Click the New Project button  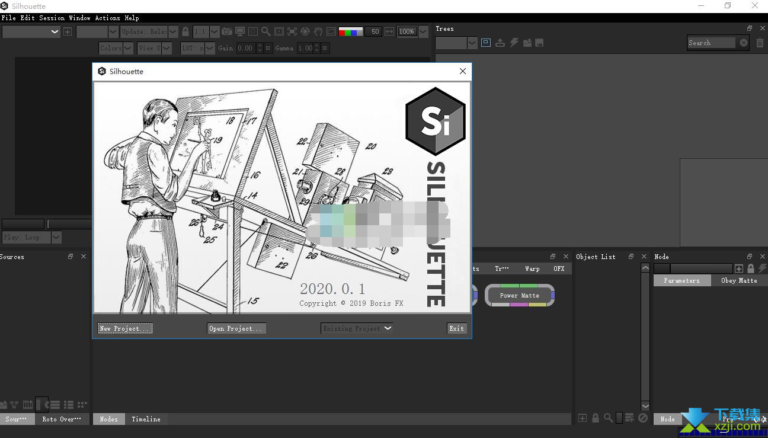[x=125, y=328]
